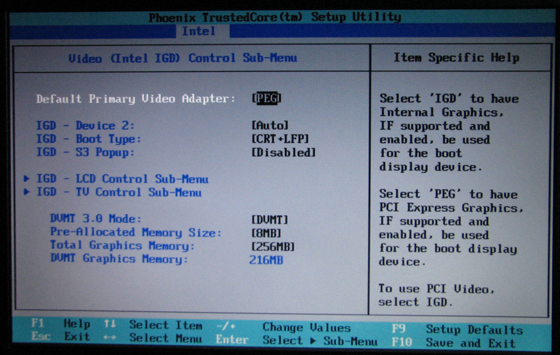Image resolution: width=560 pixels, height=355 pixels.
Task: Click the arrow beside IGD - TV Control Sub-Menu
Action: click(x=27, y=192)
